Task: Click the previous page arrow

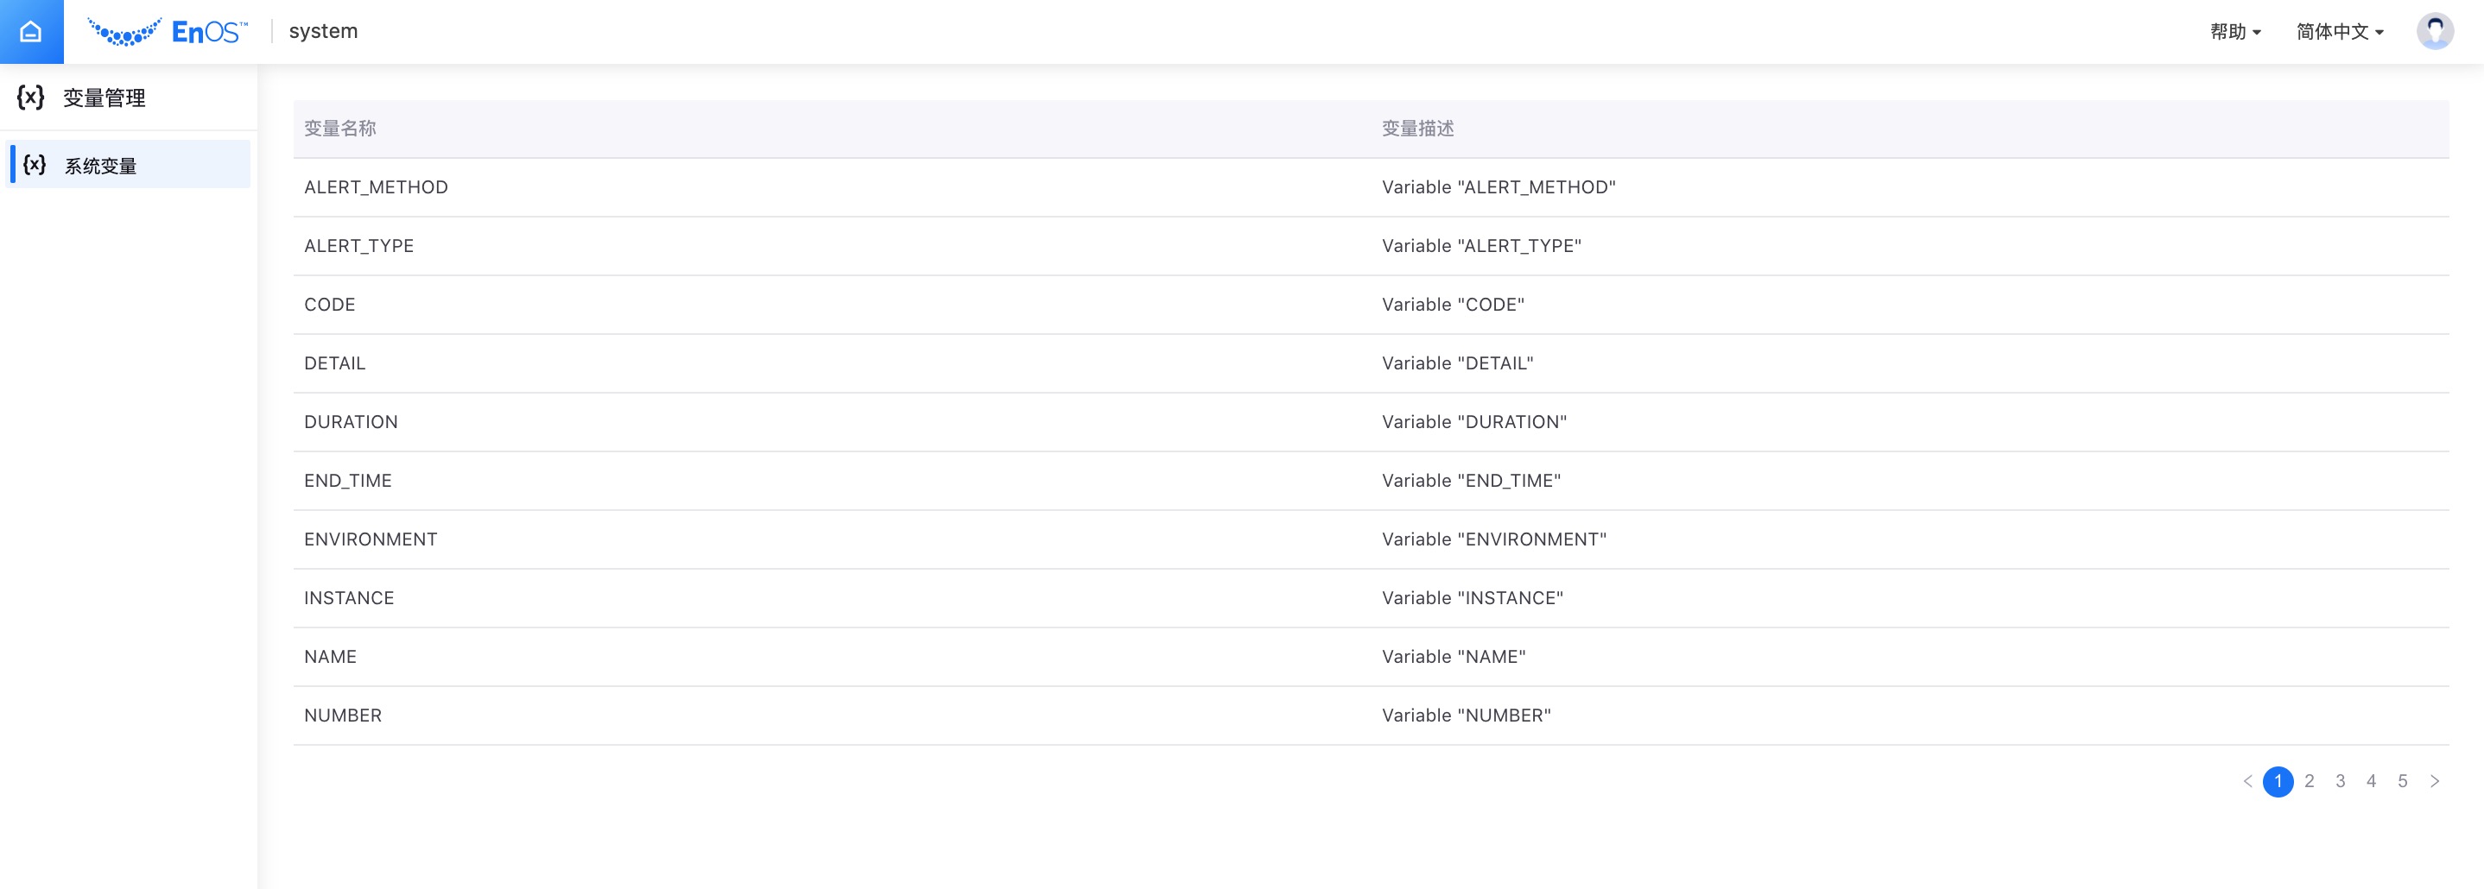Action: pos(2247,781)
